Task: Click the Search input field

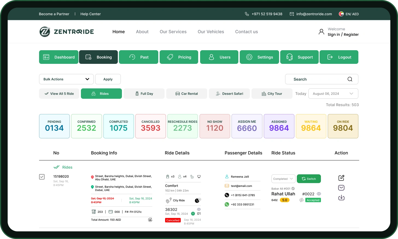Action: 322,79
